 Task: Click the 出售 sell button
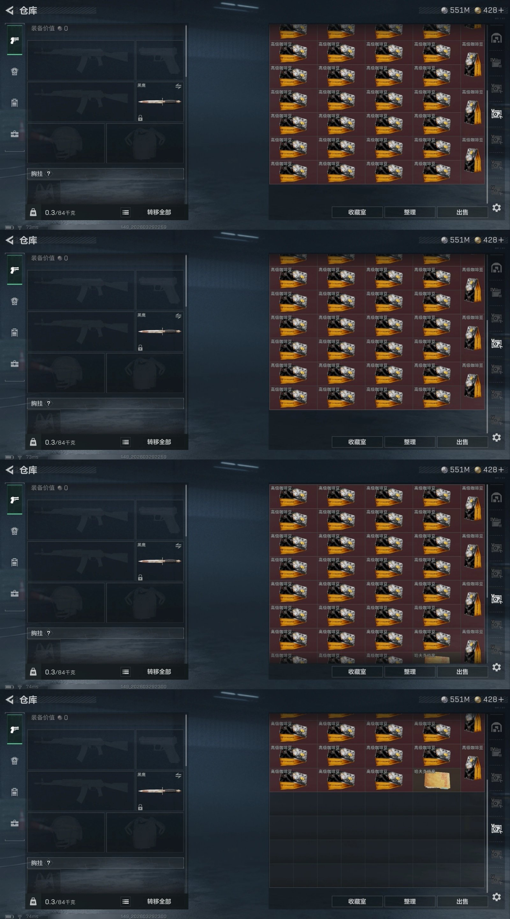(x=462, y=212)
